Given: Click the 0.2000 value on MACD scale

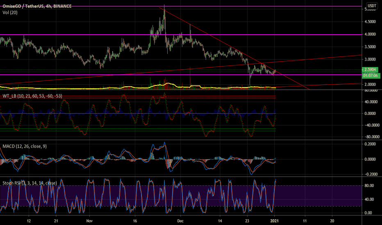Looking at the screenshot, I should (370, 144).
